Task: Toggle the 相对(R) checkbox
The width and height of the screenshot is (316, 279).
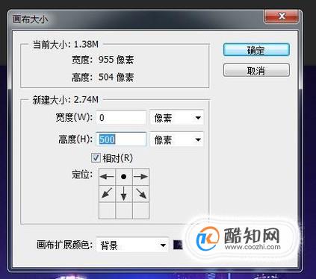Action: [96, 158]
